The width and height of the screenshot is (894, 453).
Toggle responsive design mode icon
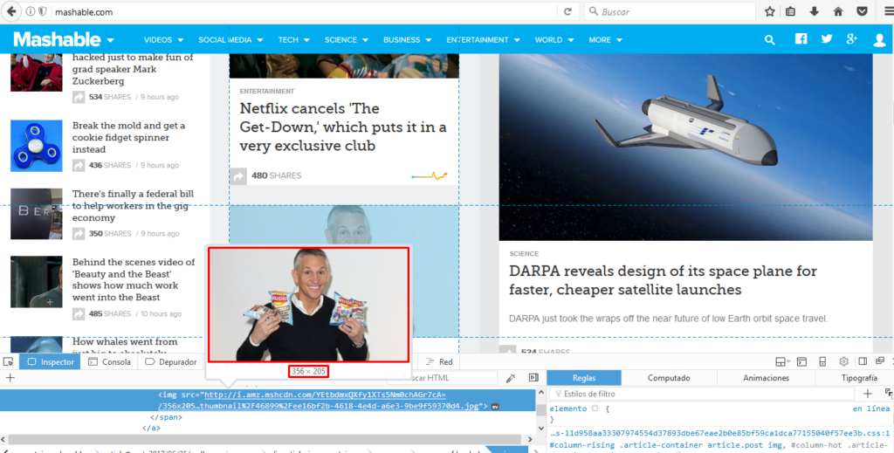[822, 362]
